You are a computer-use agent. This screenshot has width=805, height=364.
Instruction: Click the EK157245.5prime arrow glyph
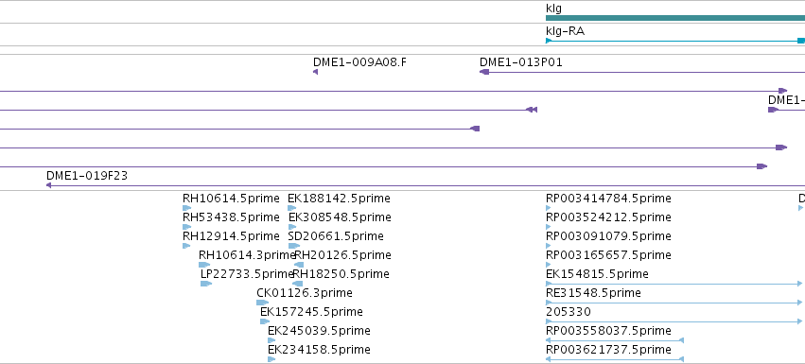point(265,321)
